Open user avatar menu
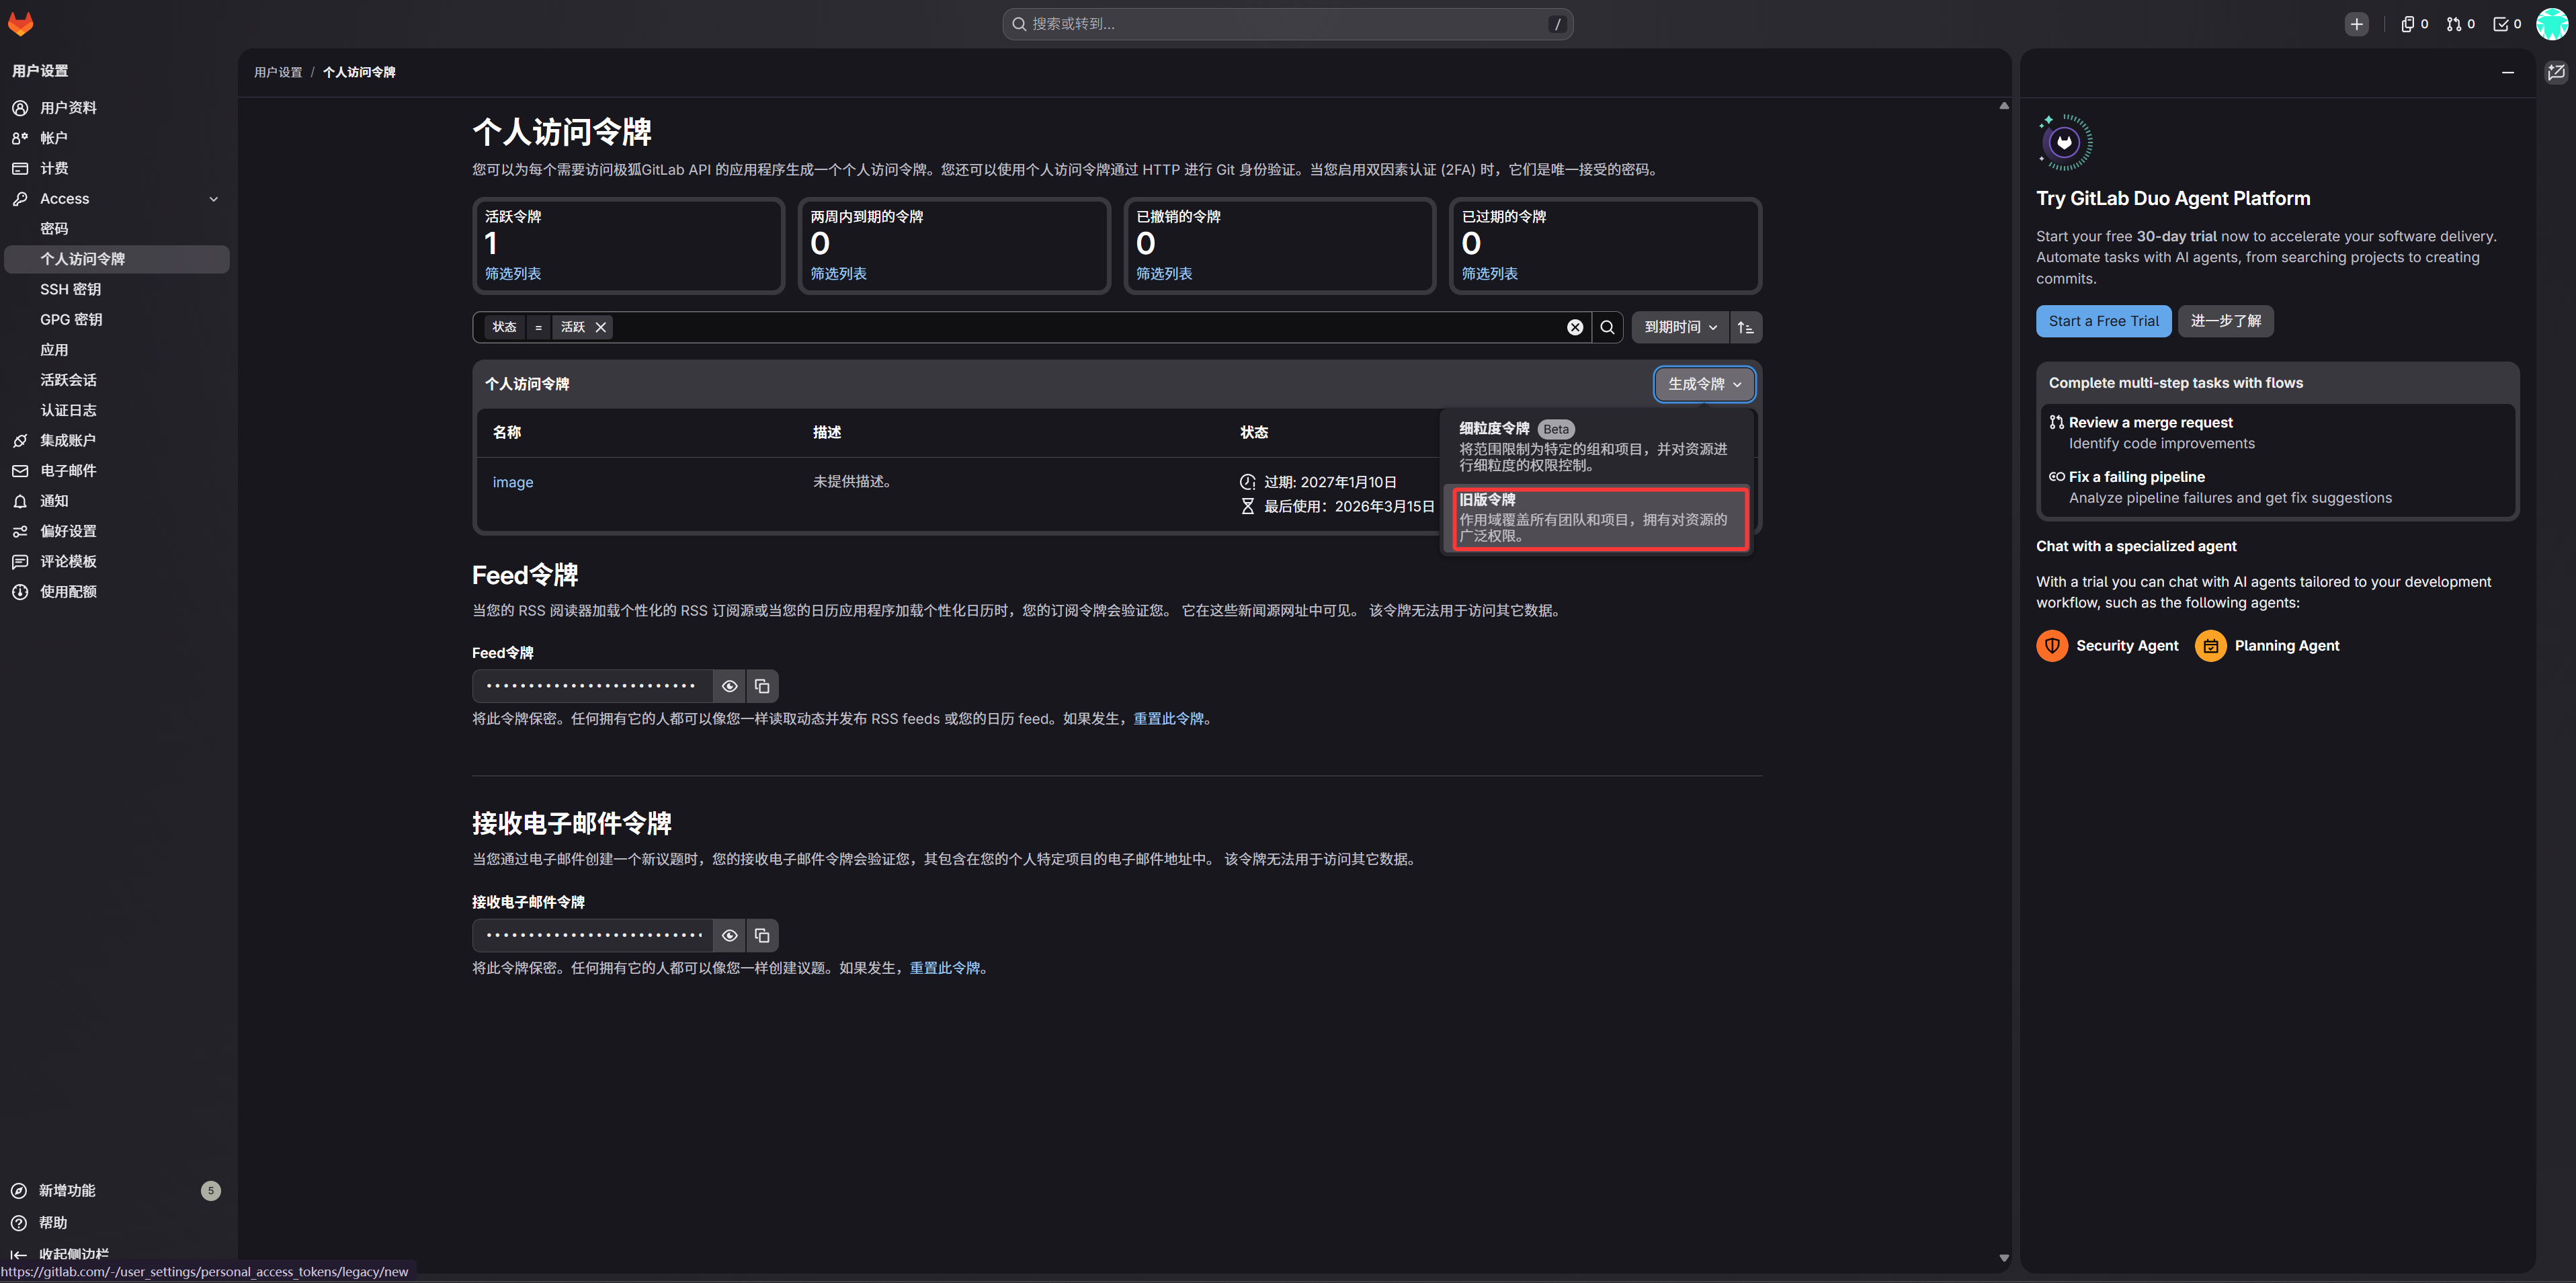The image size is (2576, 1283). [2551, 24]
